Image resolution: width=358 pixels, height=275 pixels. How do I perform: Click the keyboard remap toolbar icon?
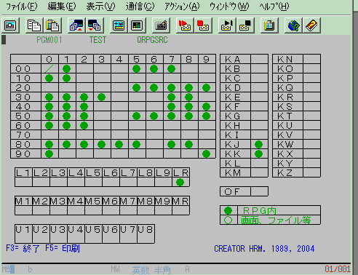click(161, 25)
